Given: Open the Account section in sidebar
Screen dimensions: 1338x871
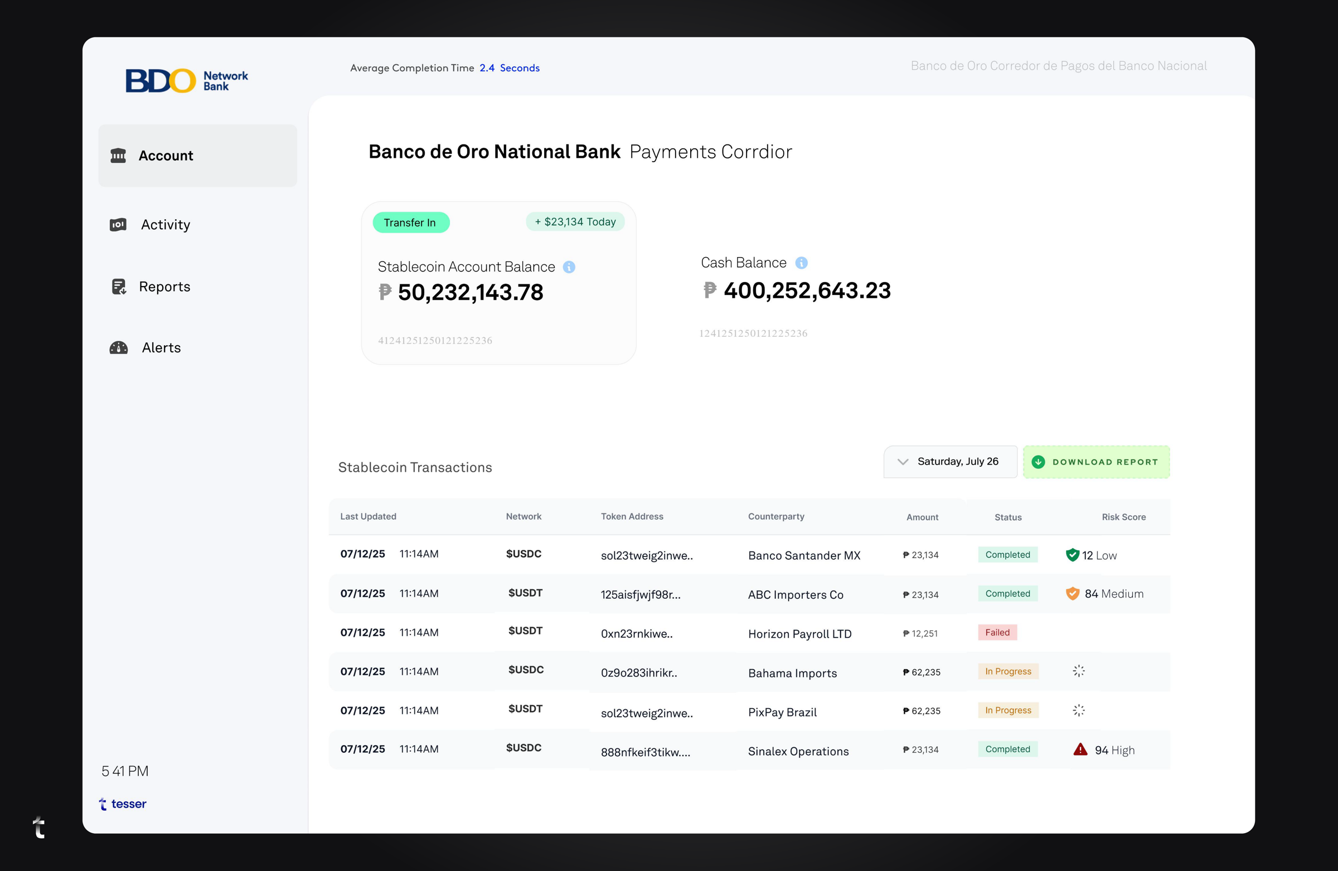Looking at the screenshot, I should tap(197, 156).
